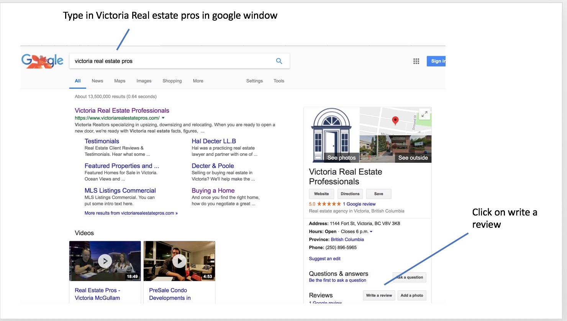The image size is (567, 321).
Task: Open the Decter & Poole sitelink
Action: [213, 166]
